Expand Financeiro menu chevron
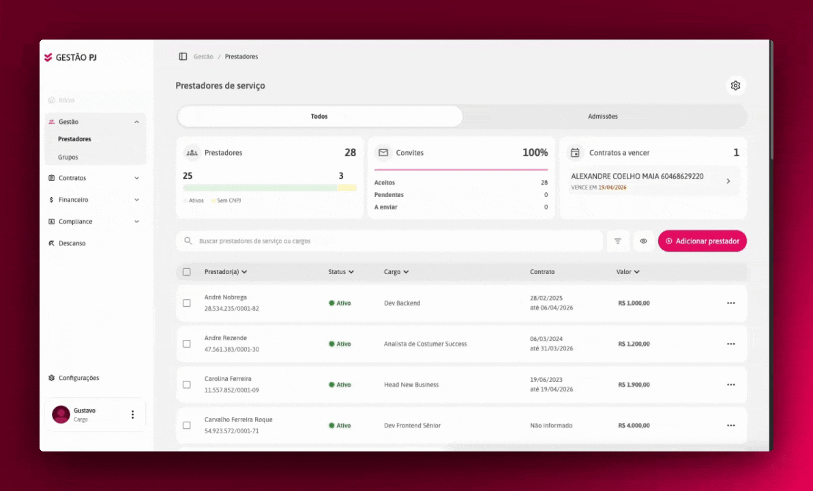The width and height of the screenshot is (813, 491). pos(137,200)
